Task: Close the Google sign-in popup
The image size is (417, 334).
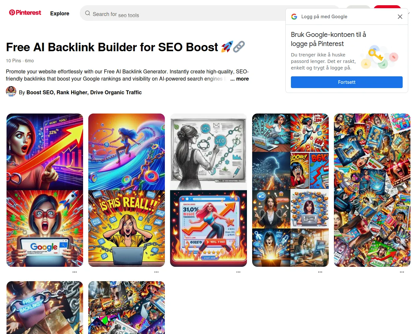Action: (x=400, y=17)
